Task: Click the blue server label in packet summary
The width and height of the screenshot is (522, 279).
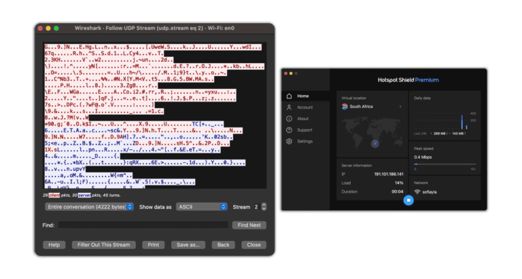Action: [x=84, y=196]
